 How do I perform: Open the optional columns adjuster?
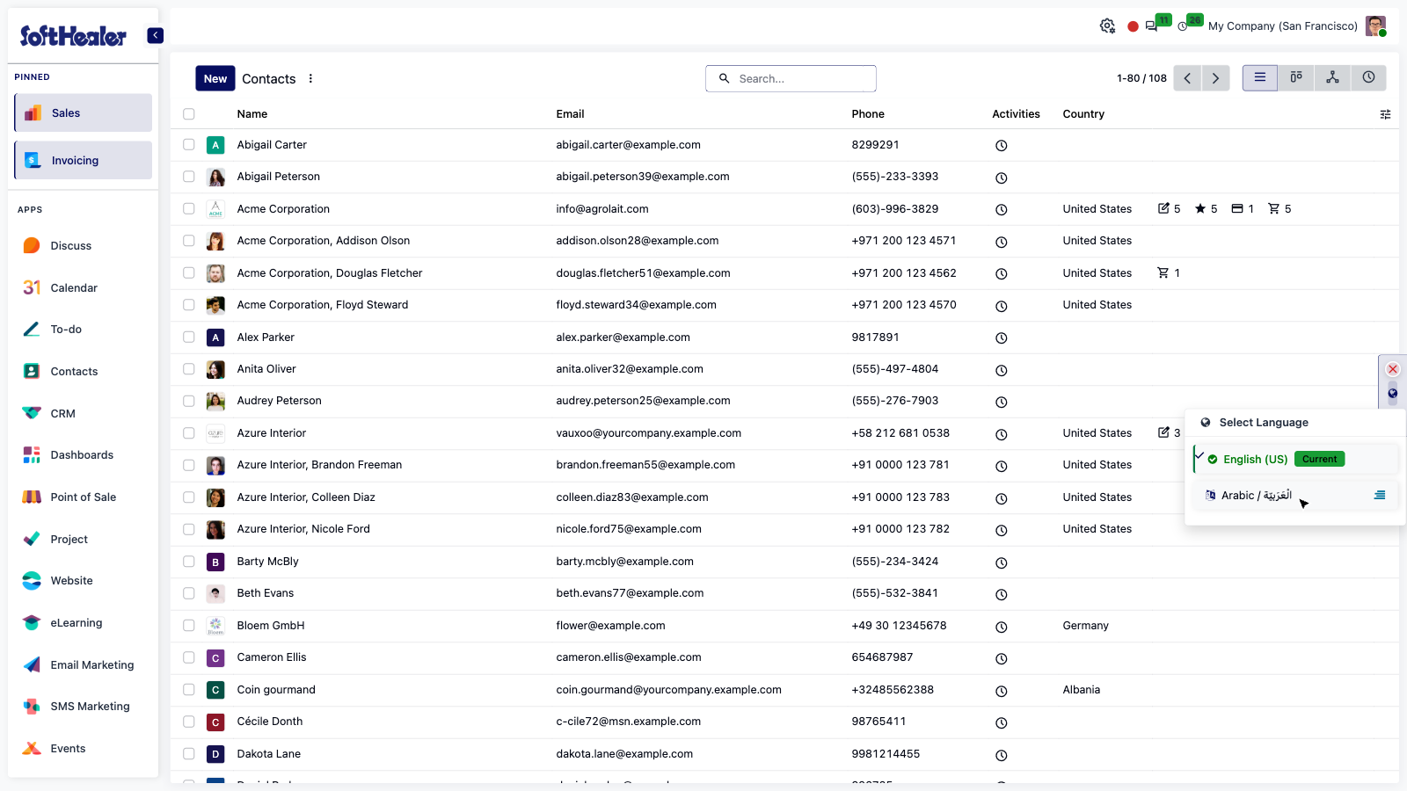(x=1385, y=114)
